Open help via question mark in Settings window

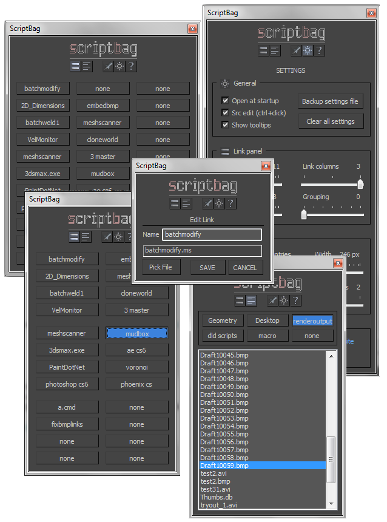(x=319, y=51)
